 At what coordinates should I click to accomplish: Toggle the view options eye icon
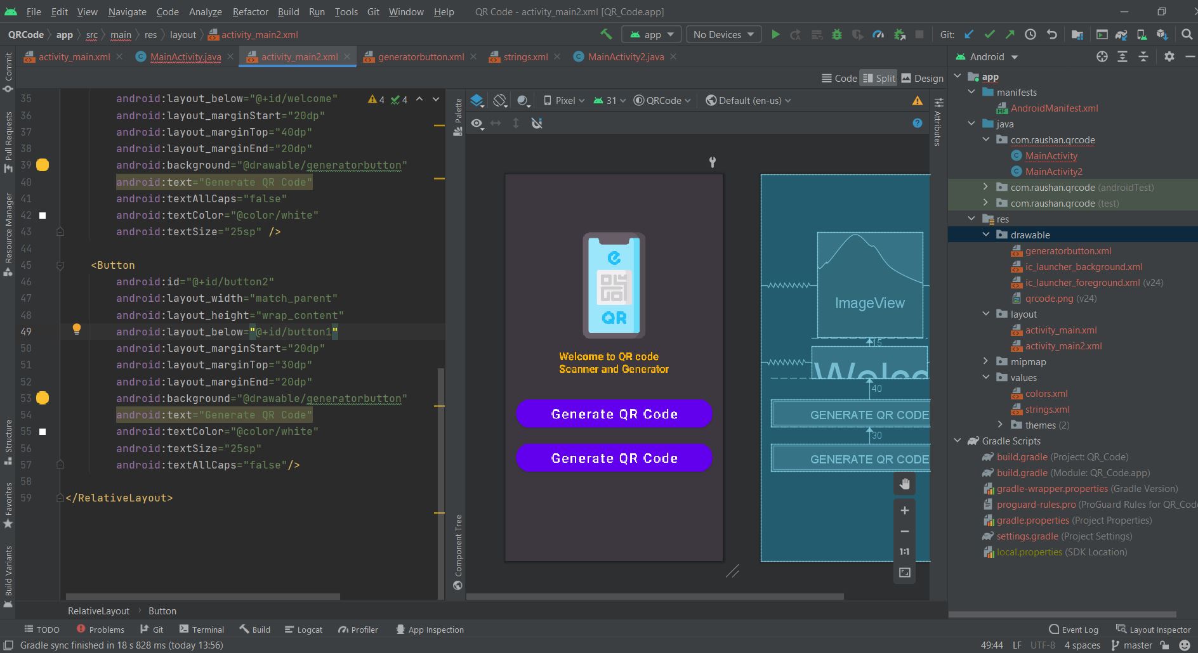click(477, 124)
